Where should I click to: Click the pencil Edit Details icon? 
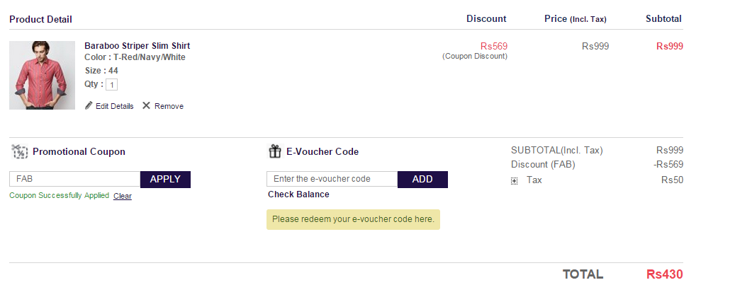89,105
